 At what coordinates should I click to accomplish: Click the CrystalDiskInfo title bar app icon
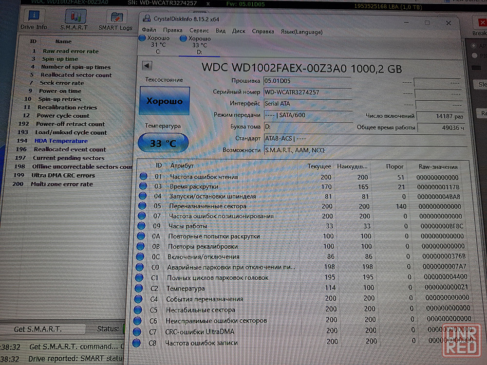coord(147,18)
